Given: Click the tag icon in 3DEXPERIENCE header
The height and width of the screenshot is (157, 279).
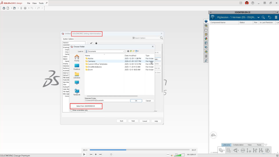Looking at the screenshot, I should 270,17.
